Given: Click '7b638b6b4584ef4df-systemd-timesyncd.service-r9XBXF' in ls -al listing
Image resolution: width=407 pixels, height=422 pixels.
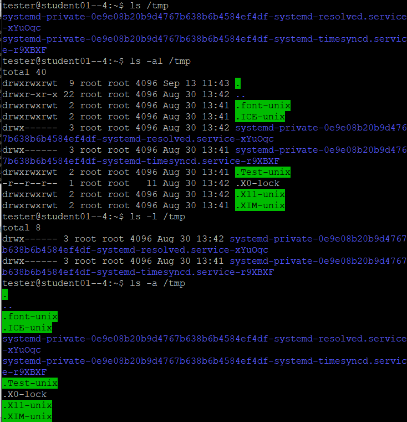Looking at the screenshot, I should [x=141, y=161].
